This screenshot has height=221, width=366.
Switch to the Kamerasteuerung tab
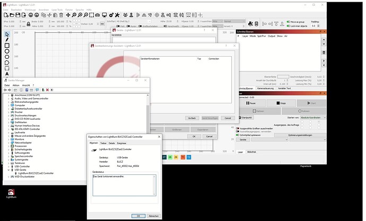click(265, 89)
